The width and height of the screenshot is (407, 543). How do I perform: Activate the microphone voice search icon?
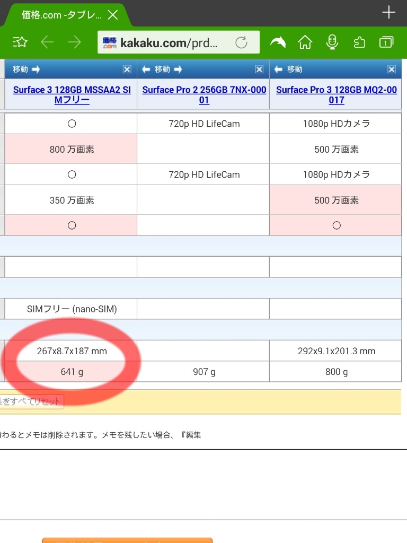(x=332, y=42)
